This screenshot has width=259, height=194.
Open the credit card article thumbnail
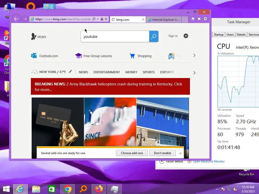click(x=58, y=122)
